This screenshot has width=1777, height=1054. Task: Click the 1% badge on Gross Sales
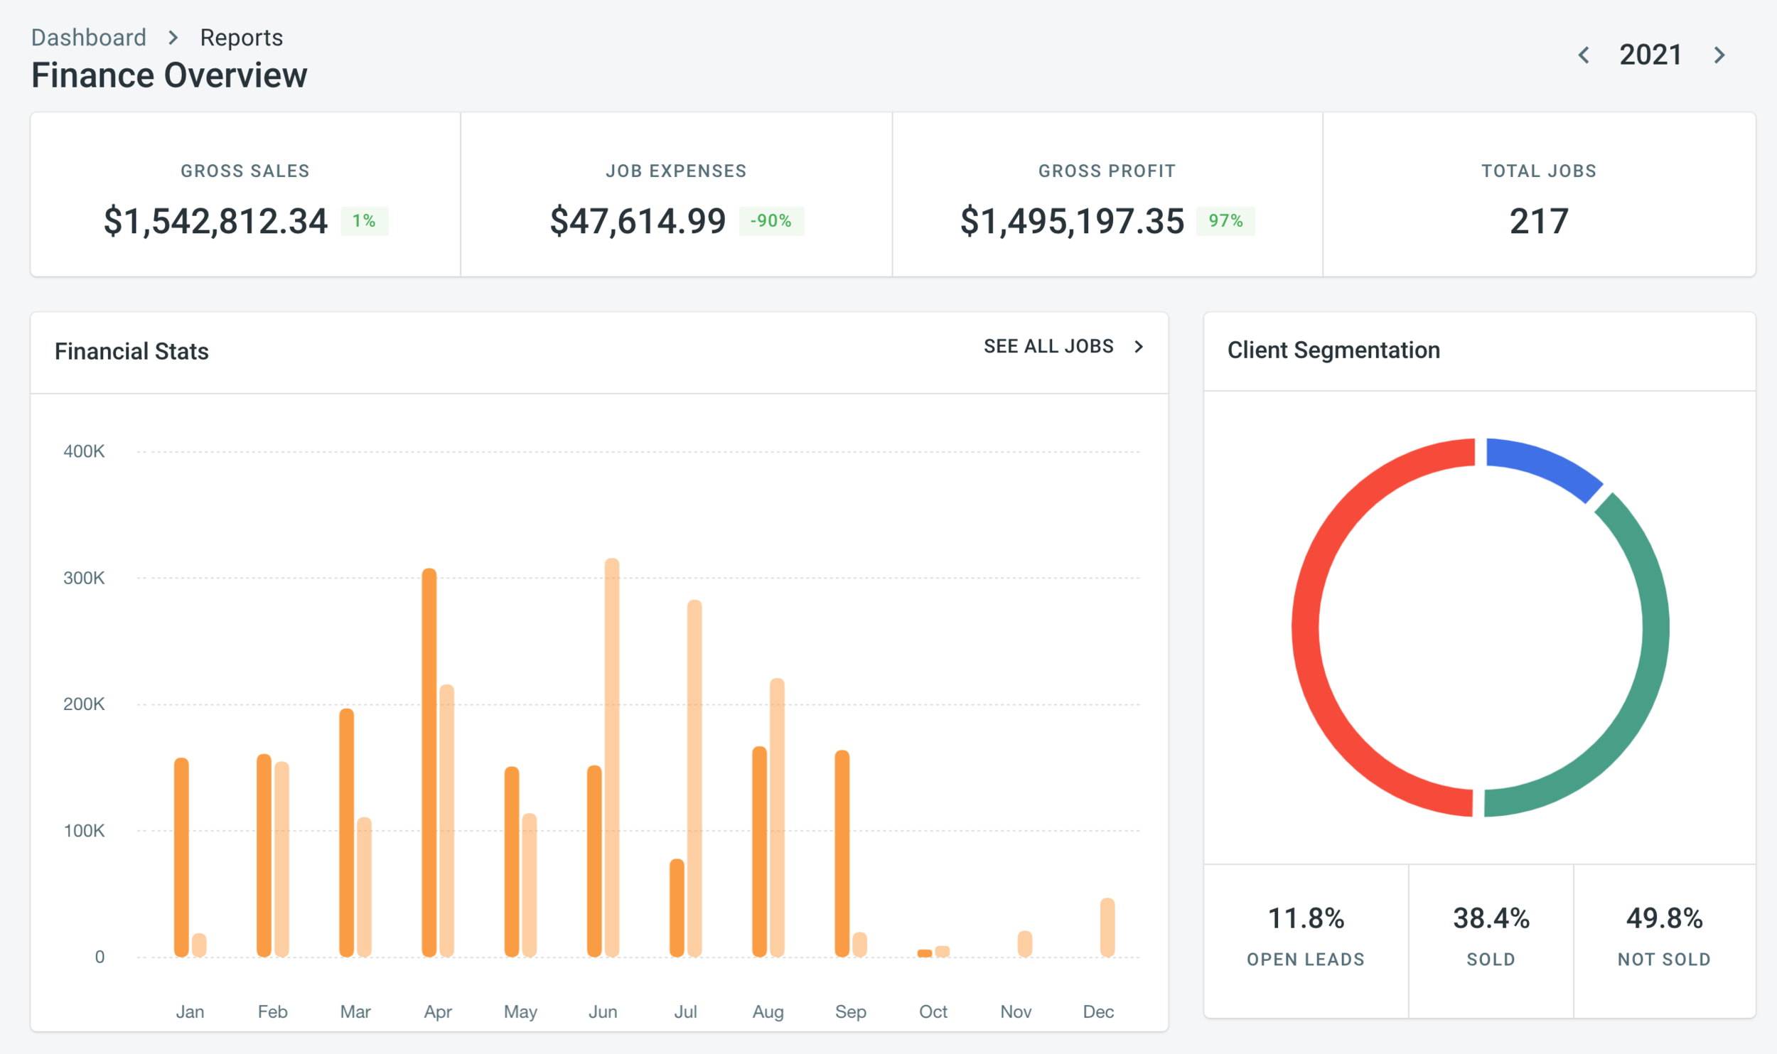tap(364, 221)
